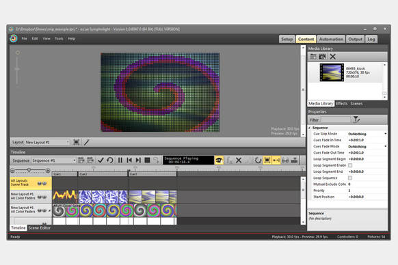This screenshot has height=265, width=398.
Task: Click the fit-to-view icon beside the Layout dropdown
Action: [76, 142]
